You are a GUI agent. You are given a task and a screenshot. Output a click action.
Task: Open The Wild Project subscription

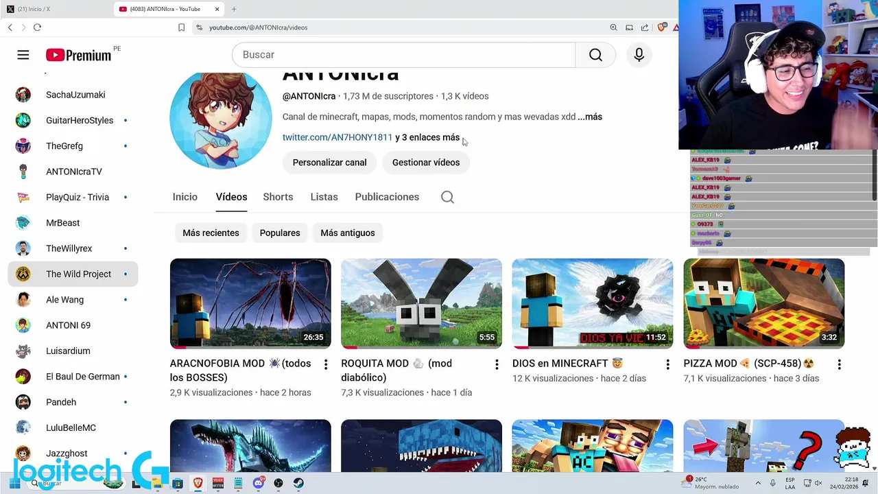pyautogui.click(x=73, y=274)
